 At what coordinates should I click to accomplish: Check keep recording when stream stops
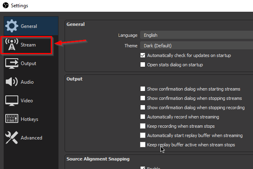tap(143, 126)
